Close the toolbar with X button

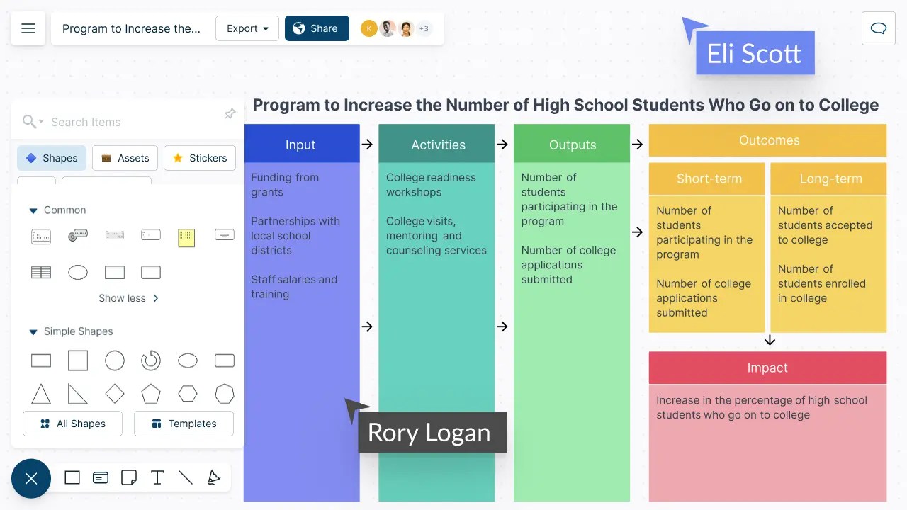click(31, 479)
